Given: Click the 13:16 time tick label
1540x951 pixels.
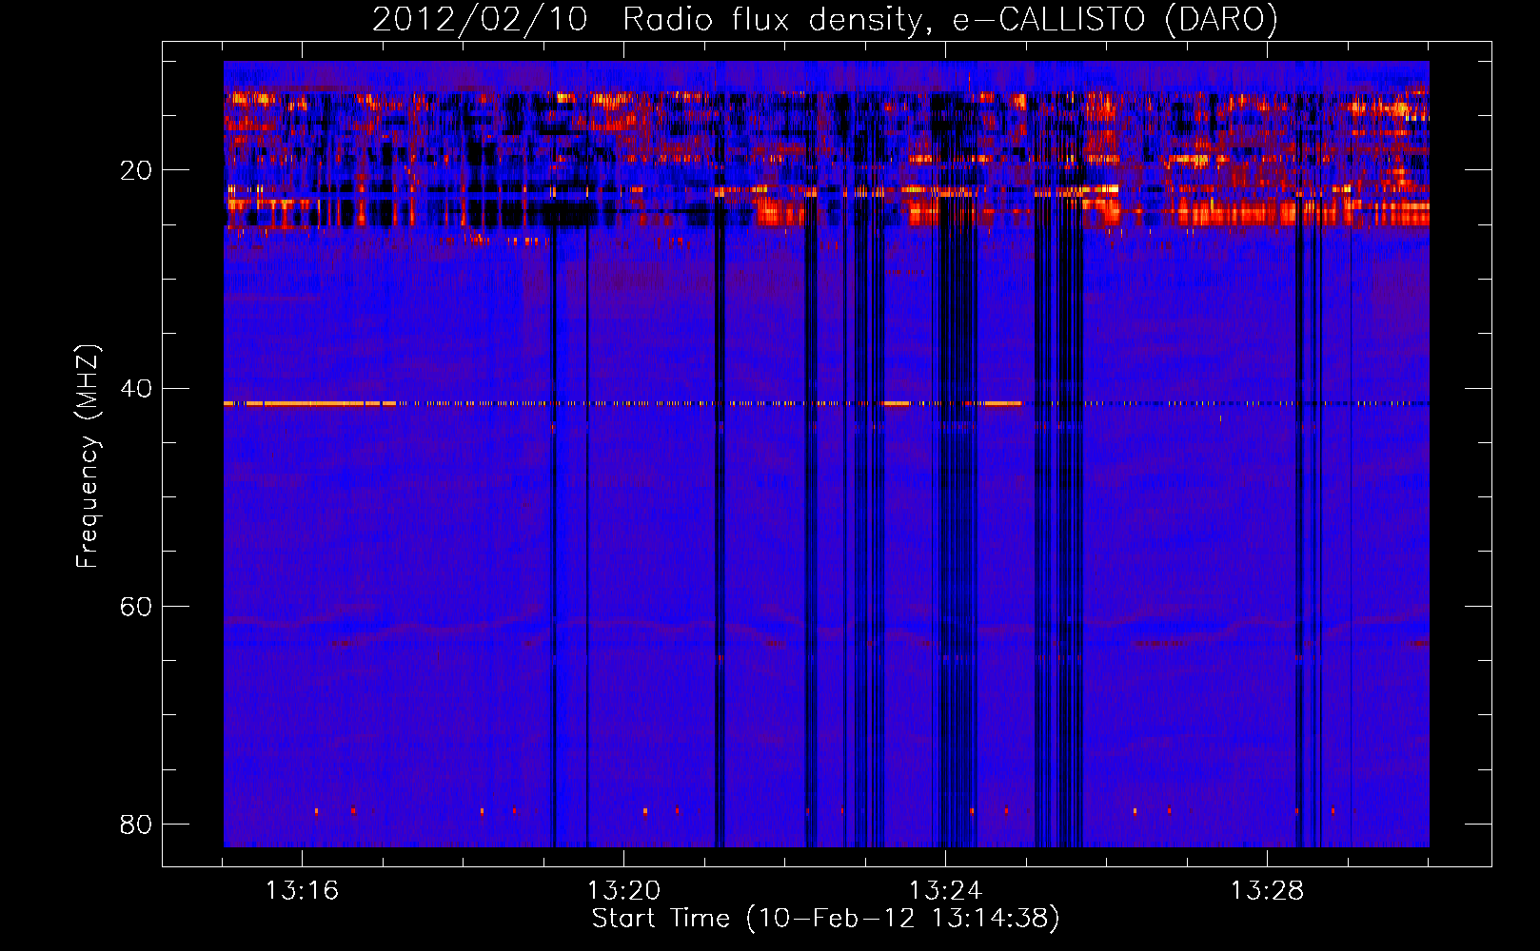Looking at the screenshot, I should (x=302, y=891).
